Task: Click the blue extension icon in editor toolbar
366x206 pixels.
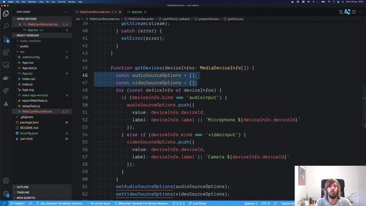Action: [347, 12]
